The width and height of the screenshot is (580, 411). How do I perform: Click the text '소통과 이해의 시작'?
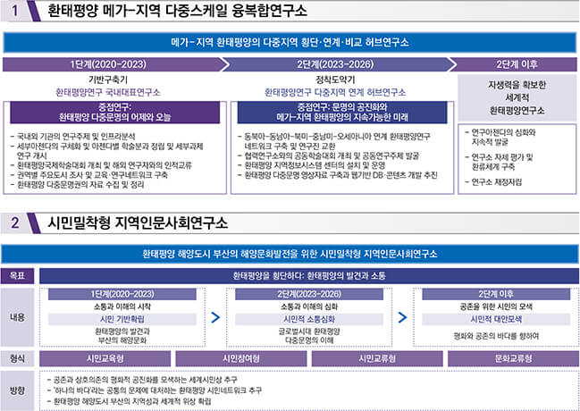click(x=122, y=306)
